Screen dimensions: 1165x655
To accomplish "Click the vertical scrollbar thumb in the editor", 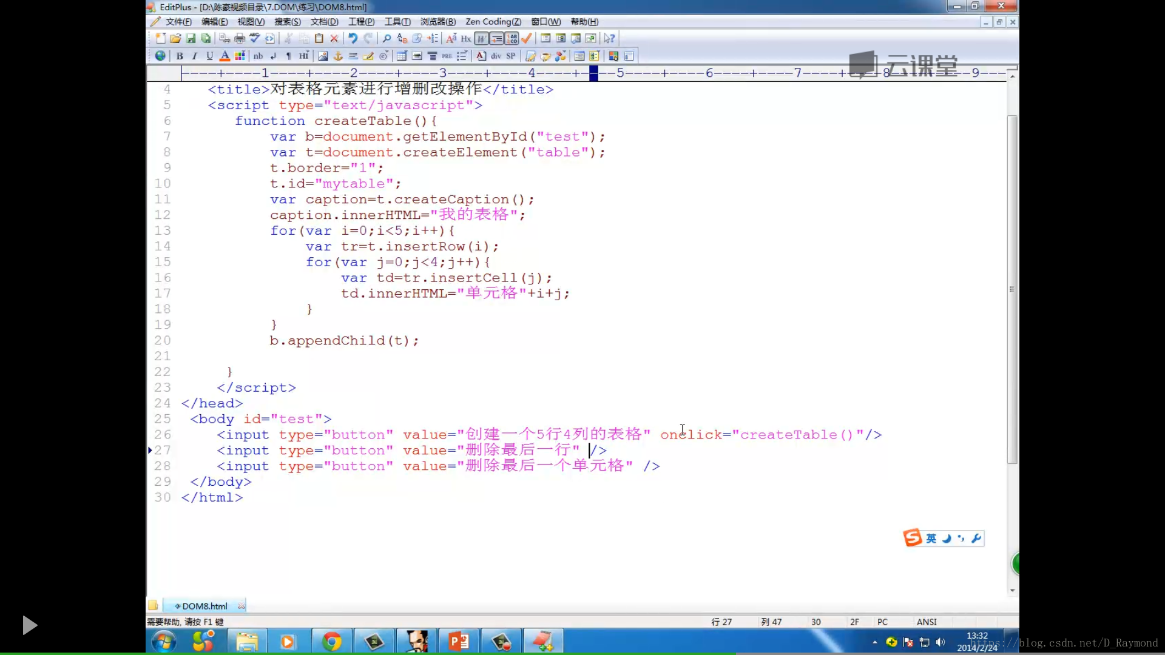I will [1012, 289].
